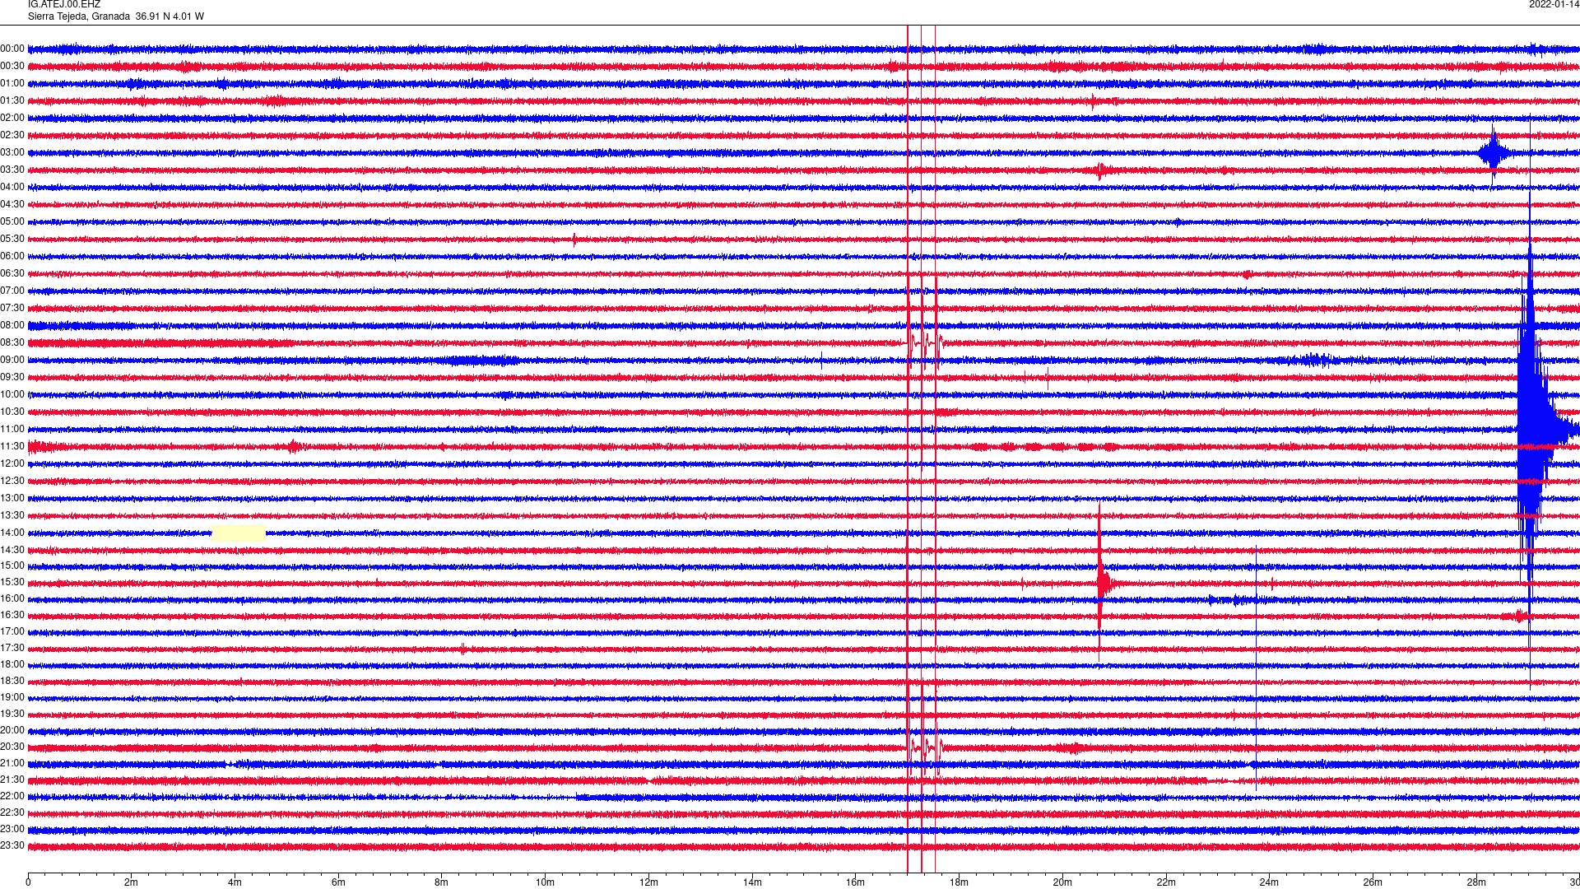Select the 15:30 trace time label
This screenshot has width=1580, height=889.
pyautogui.click(x=12, y=582)
